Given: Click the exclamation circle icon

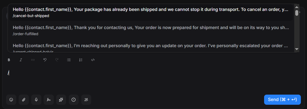Looking at the screenshot, I should point(74,100).
